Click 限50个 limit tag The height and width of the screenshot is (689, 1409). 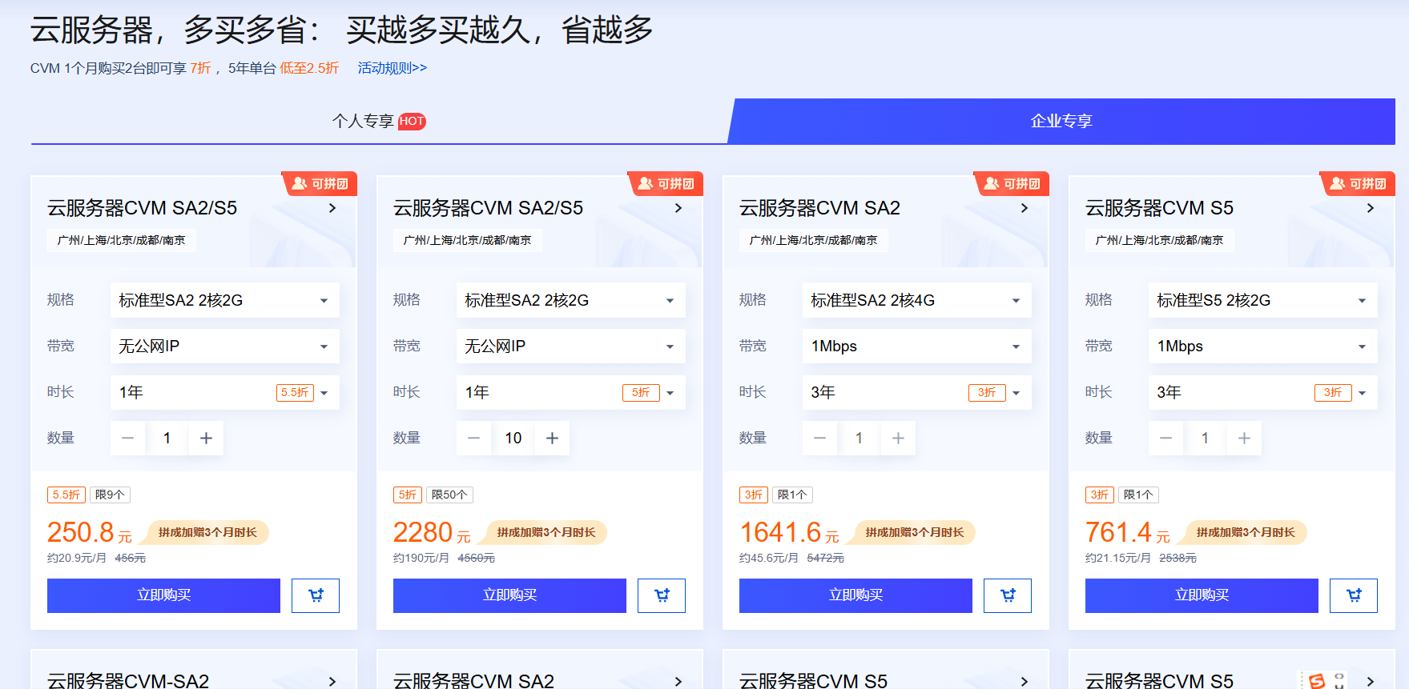pos(449,495)
